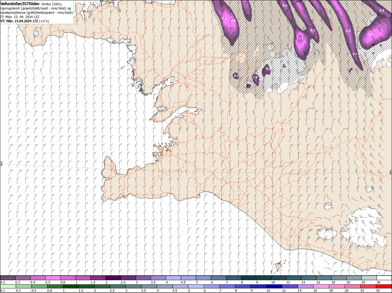392x293 pixels.
Task: Click the red 30 swatch in rain scale
Action: click(384, 286)
